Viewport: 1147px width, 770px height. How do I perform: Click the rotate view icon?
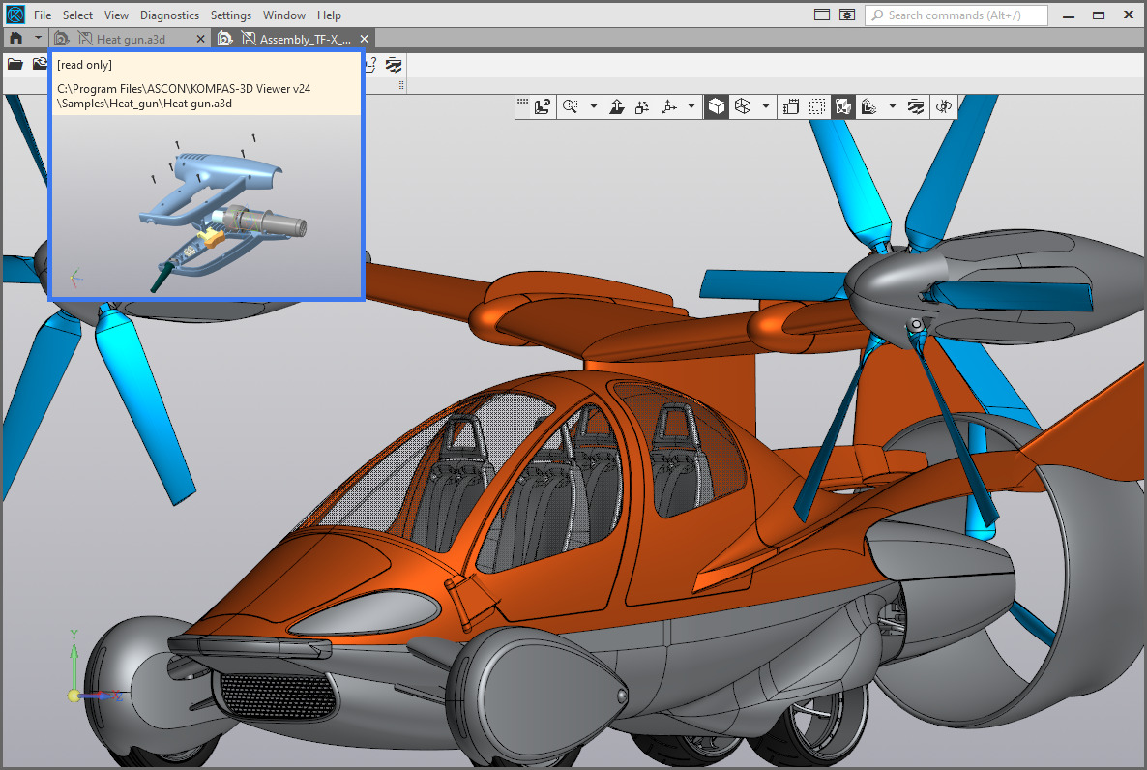coord(944,106)
